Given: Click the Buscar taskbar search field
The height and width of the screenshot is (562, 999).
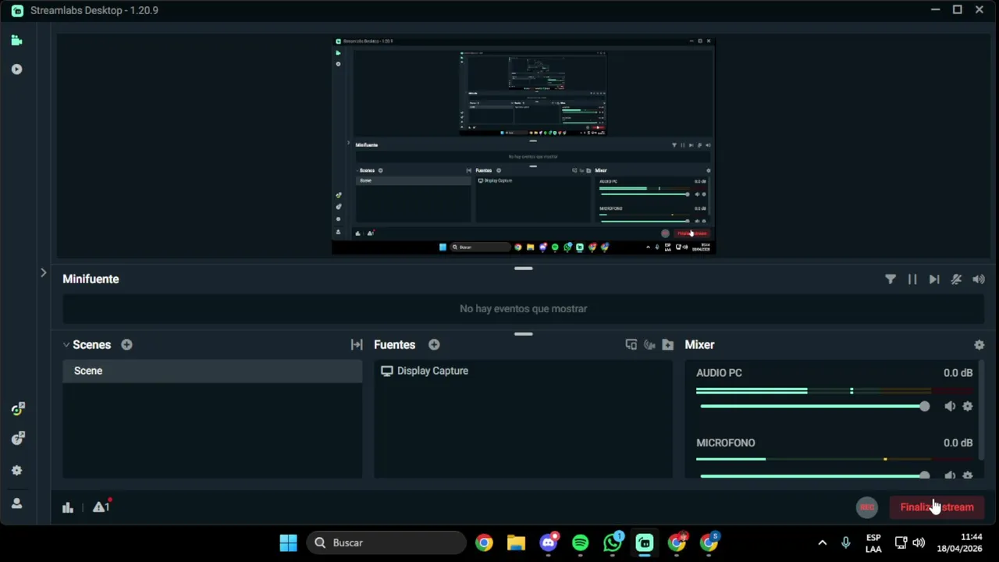Looking at the screenshot, I should coord(387,542).
